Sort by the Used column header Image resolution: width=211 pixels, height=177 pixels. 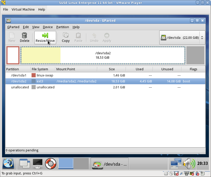point(139,69)
